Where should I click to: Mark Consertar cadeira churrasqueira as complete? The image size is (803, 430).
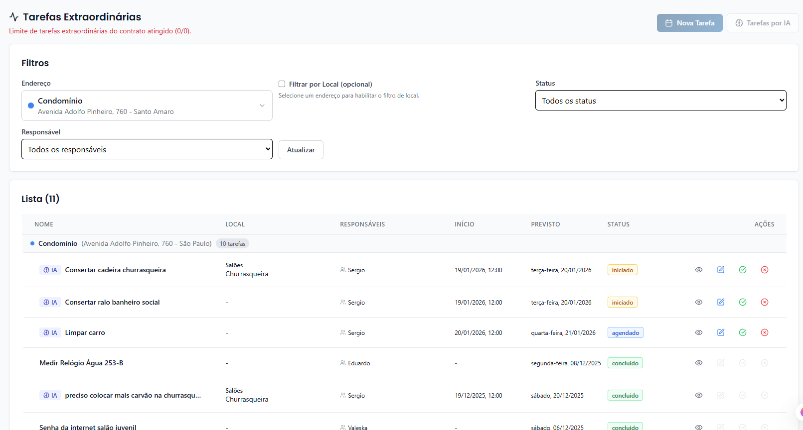coord(743,270)
